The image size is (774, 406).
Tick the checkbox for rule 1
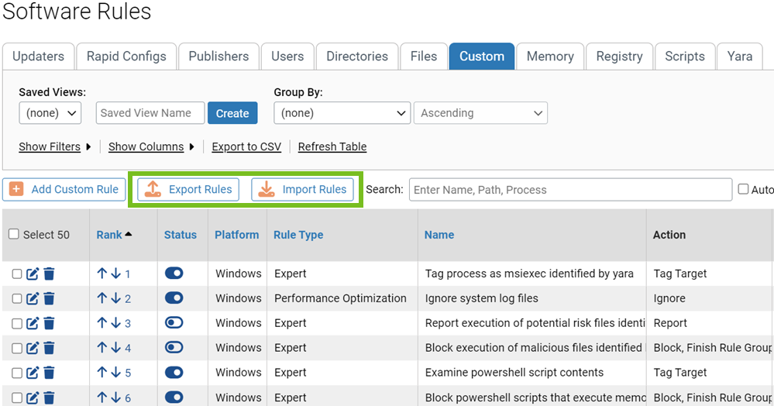click(17, 274)
